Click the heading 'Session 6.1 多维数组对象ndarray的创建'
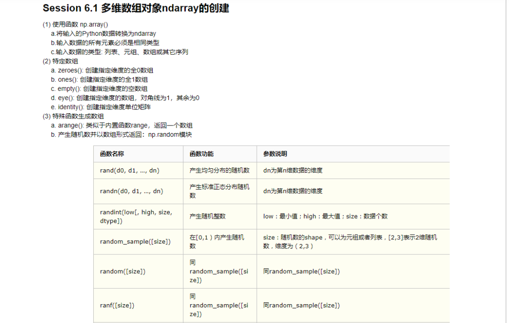This screenshot has width=509, height=323. click(136, 8)
